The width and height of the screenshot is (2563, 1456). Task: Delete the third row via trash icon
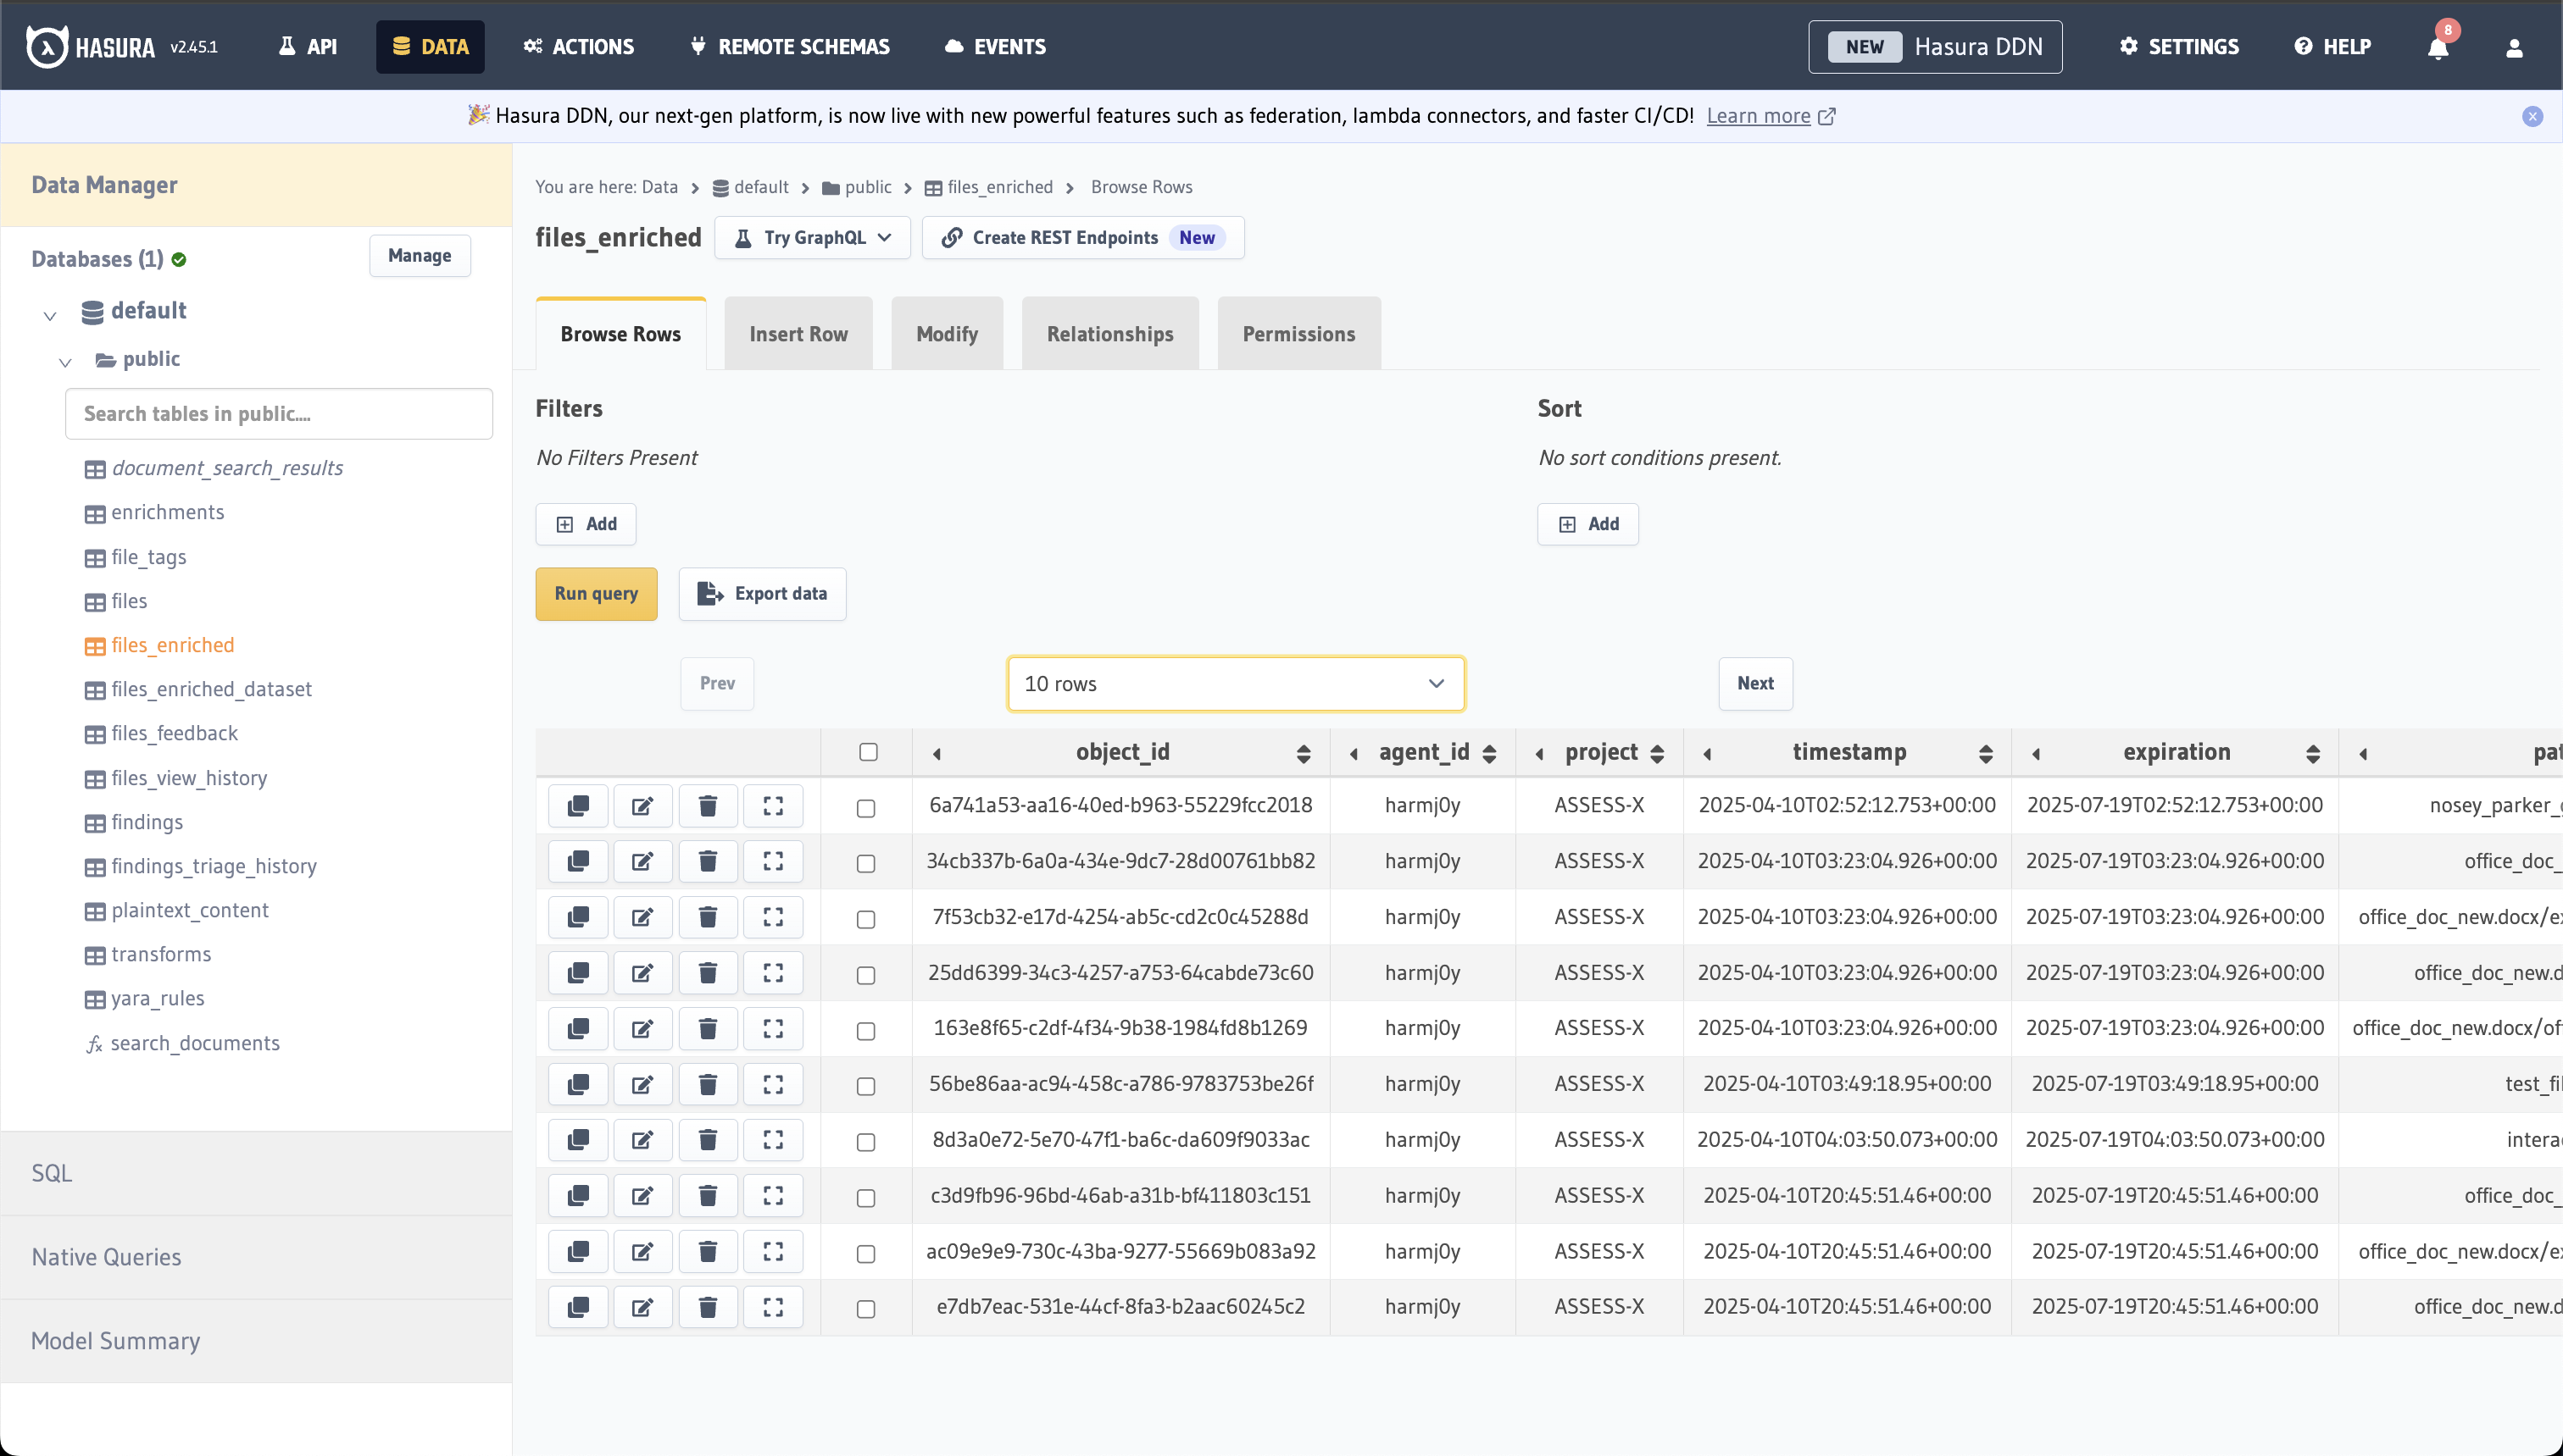707,917
